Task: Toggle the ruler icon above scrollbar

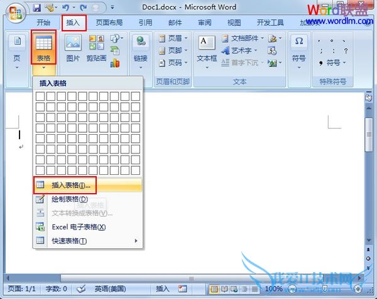Action: (x=368, y=97)
